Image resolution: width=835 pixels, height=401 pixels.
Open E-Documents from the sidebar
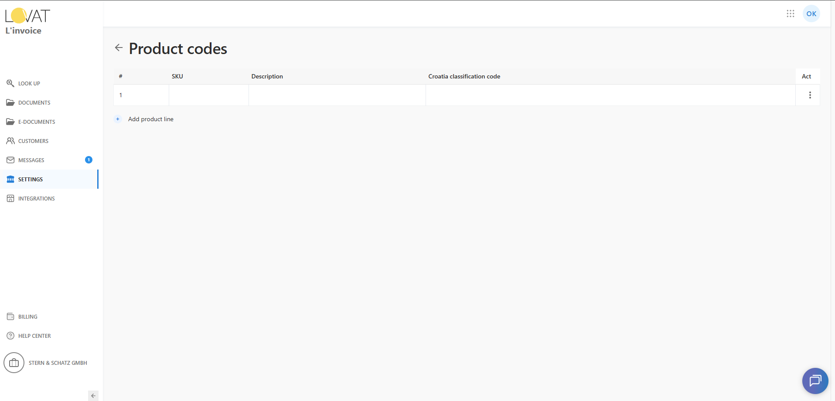point(37,122)
